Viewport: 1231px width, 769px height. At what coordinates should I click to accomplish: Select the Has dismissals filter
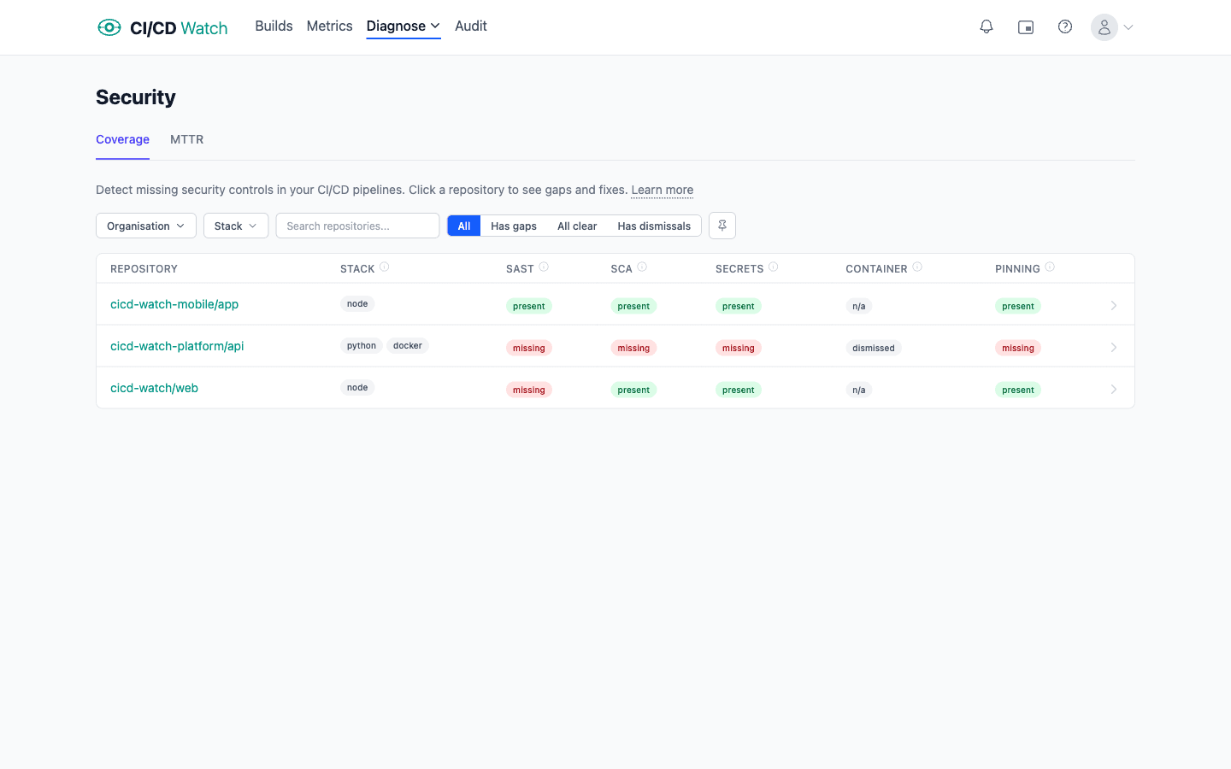[x=654, y=226]
